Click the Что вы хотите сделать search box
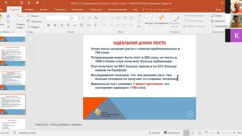 (156, 9)
